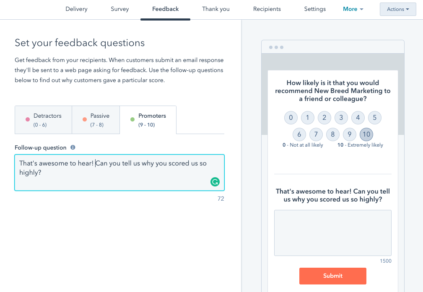Select score 0 in the preview rating scale
The image size is (423, 292).
[x=291, y=118]
